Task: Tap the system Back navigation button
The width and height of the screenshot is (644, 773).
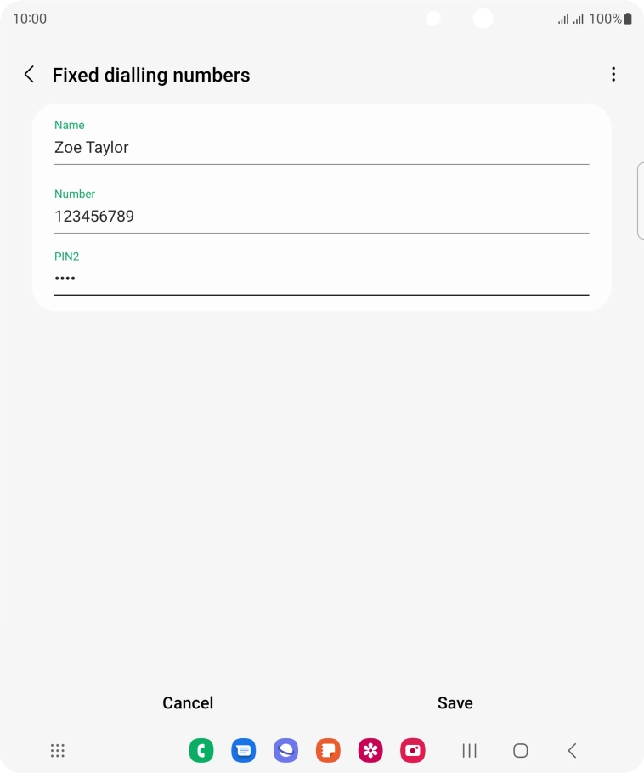Action: click(572, 750)
